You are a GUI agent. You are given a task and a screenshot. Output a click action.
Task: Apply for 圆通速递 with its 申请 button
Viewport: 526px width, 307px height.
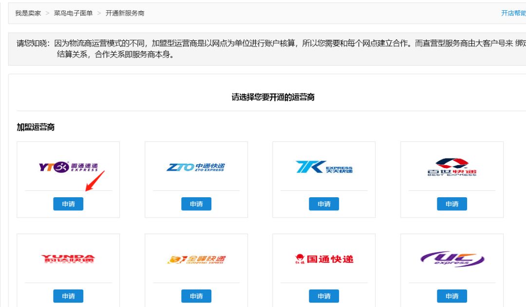click(68, 204)
